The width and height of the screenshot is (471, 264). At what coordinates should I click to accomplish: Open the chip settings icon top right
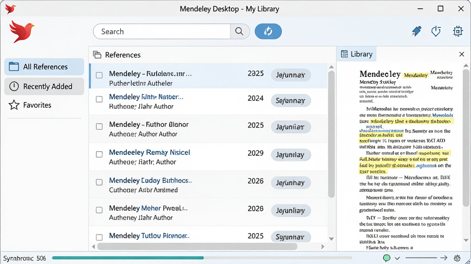458,31
